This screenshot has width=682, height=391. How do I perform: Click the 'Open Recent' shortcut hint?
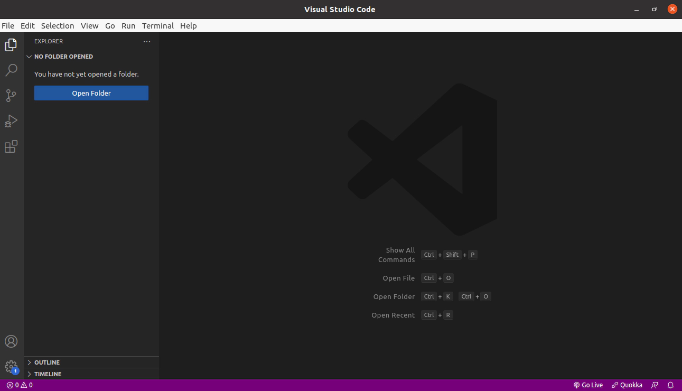(393, 315)
